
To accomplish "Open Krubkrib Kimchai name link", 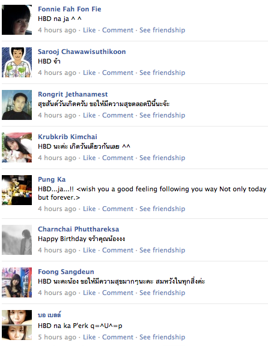I will coord(67,137).
